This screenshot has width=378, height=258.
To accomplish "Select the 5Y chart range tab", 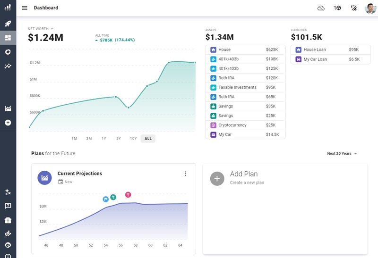I will [119, 139].
